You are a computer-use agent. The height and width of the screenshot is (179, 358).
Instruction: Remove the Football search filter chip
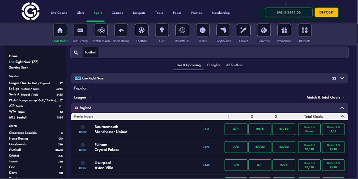[x=90, y=52]
